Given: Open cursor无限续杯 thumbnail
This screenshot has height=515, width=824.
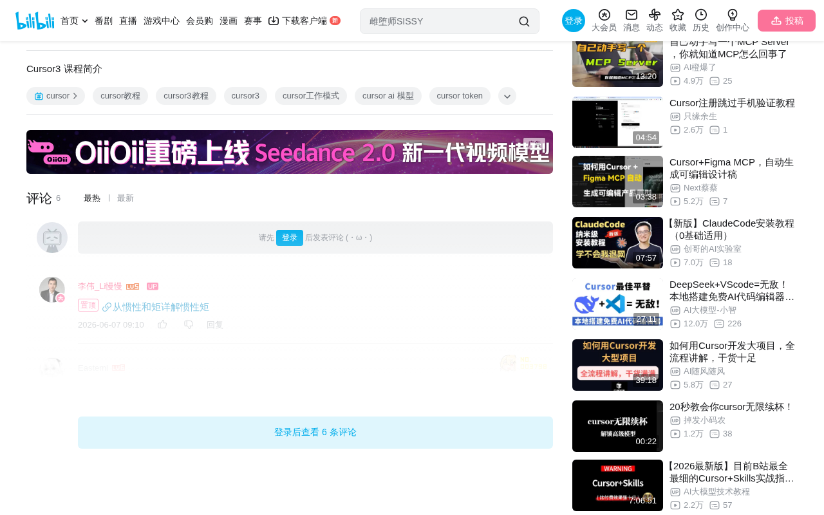Looking at the screenshot, I should [617, 426].
